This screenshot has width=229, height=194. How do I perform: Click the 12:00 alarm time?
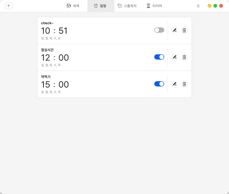click(55, 58)
